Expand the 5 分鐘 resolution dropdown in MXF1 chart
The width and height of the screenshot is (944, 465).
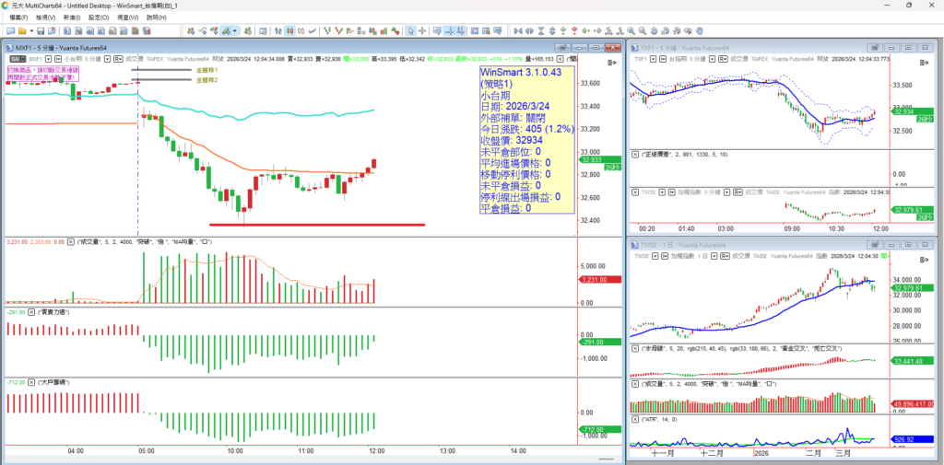[x=107, y=59]
